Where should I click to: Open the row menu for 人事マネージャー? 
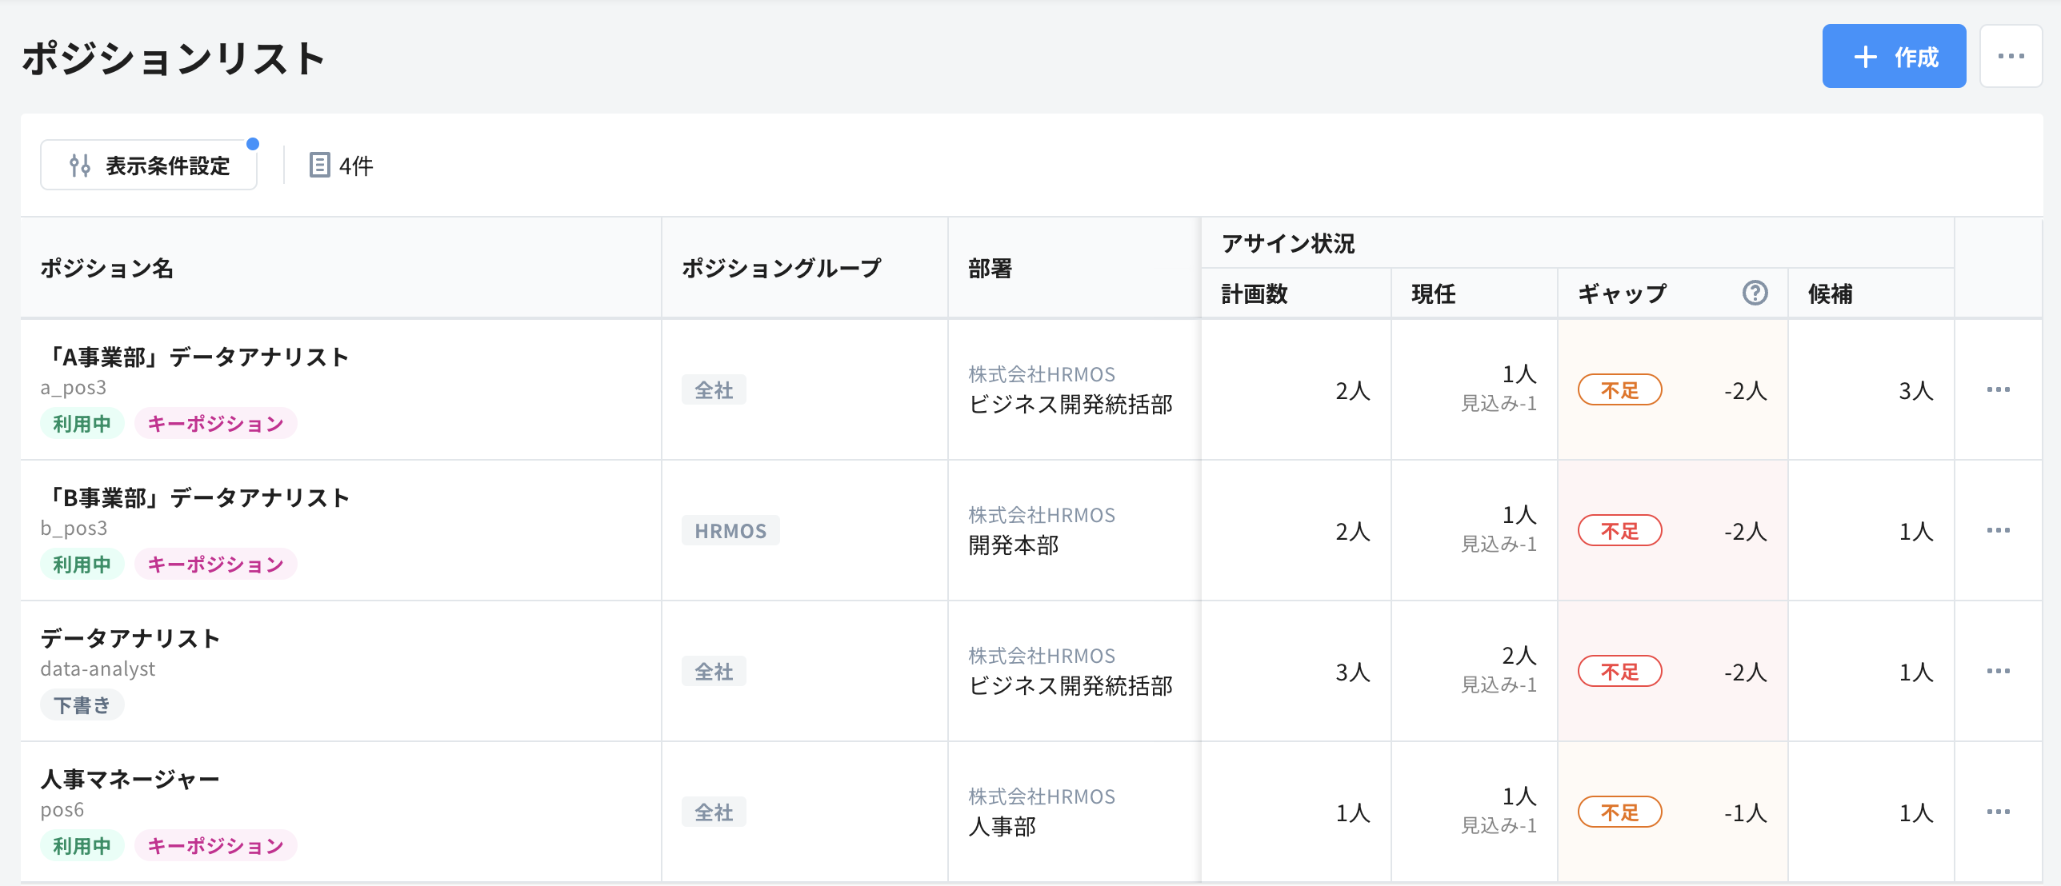coord(1999,811)
